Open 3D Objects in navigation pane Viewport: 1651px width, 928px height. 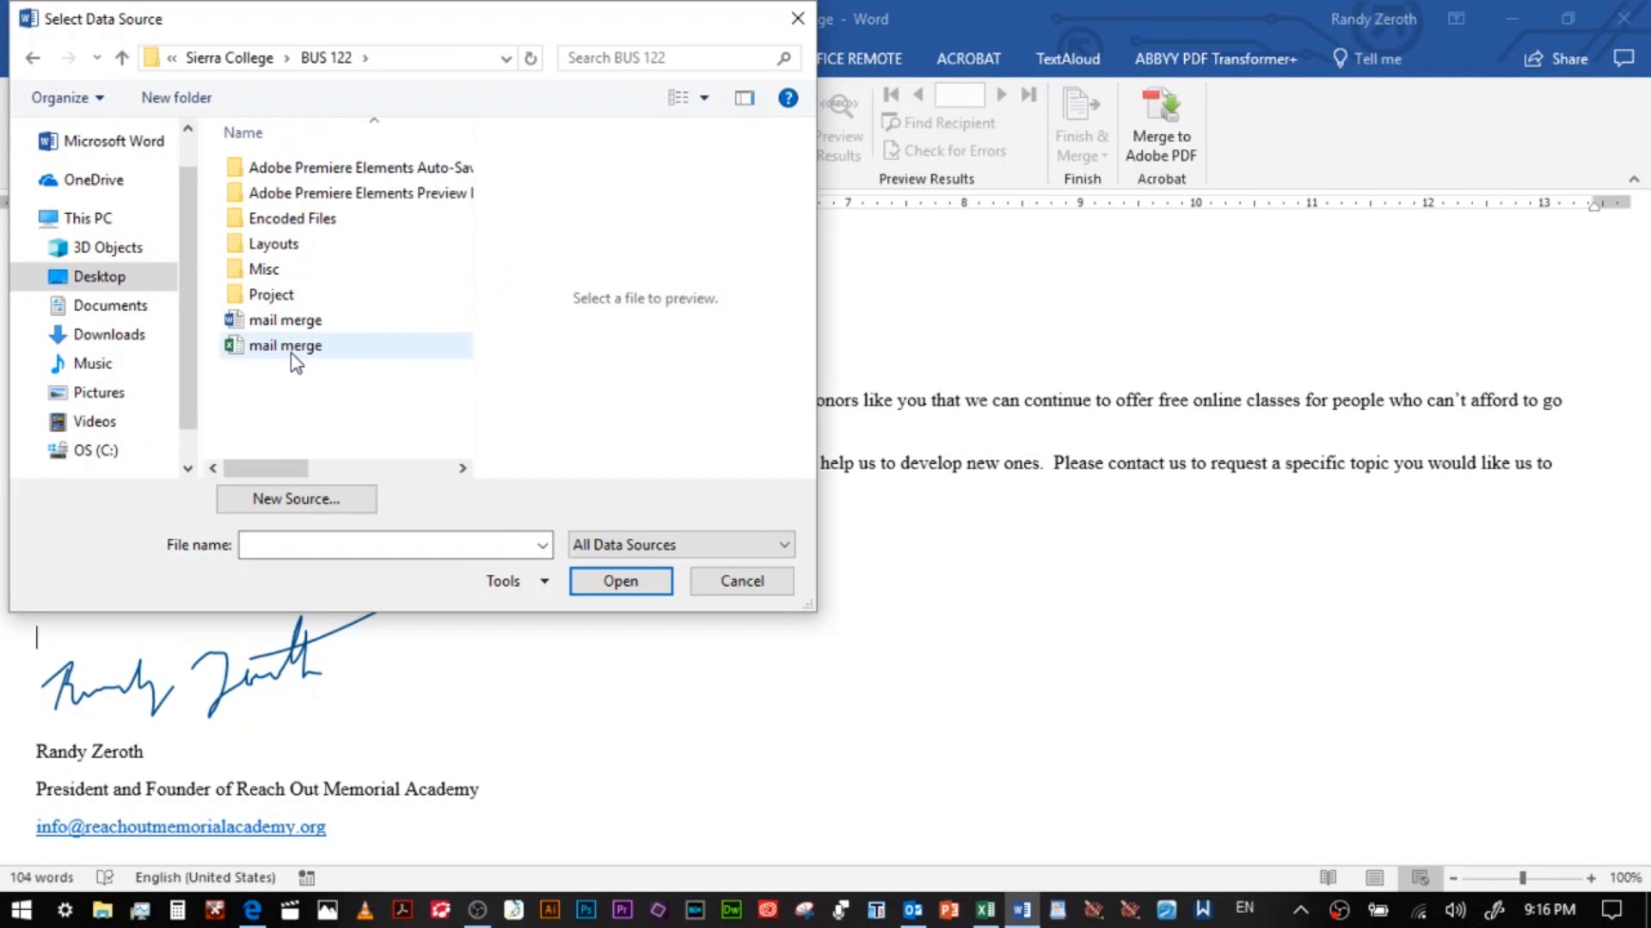96,247
